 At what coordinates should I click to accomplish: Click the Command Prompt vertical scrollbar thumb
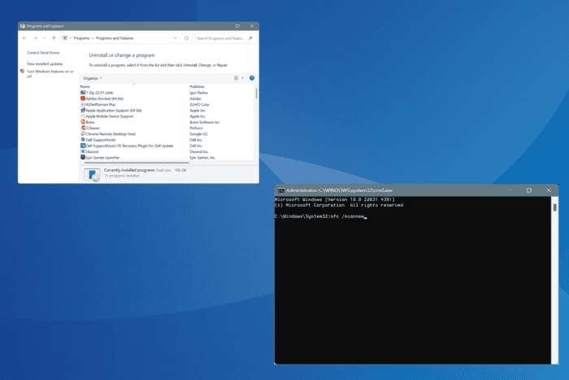tap(555, 207)
